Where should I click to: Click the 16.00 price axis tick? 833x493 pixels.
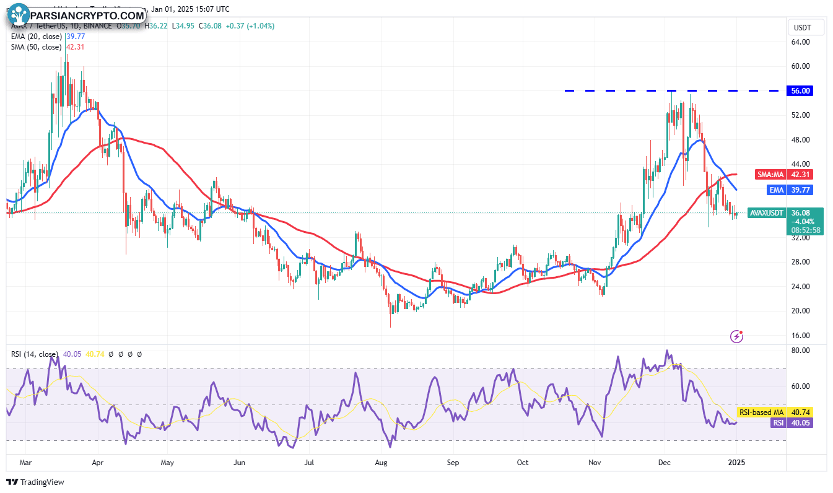[x=801, y=336]
